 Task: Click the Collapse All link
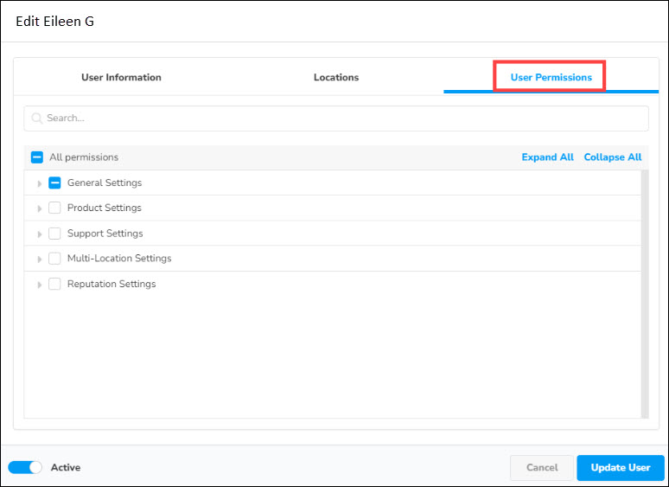612,157
